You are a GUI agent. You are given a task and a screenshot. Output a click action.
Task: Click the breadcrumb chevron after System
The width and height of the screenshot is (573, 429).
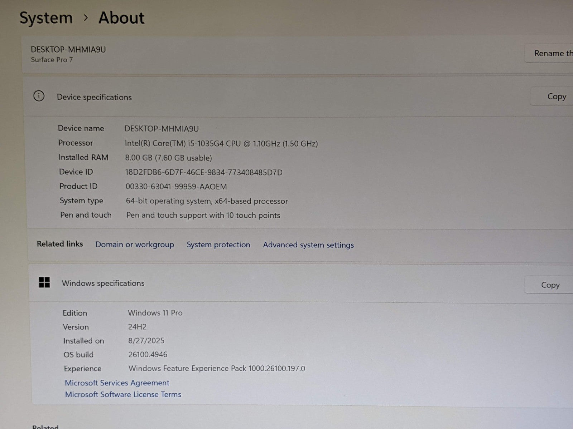coord(86,18)
